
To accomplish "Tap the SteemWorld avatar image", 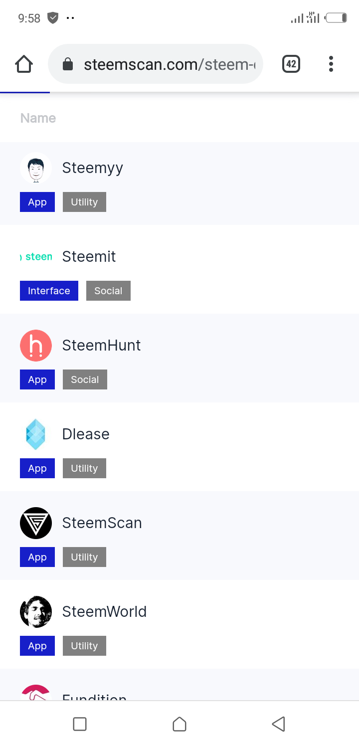I will [x=36, y=612].
